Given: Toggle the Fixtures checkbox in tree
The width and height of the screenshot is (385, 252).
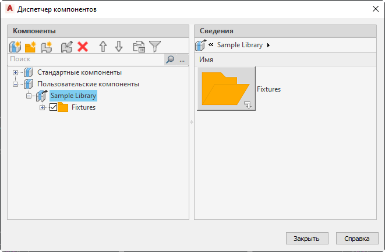Looking at the screenshot, I should (53, 107).
